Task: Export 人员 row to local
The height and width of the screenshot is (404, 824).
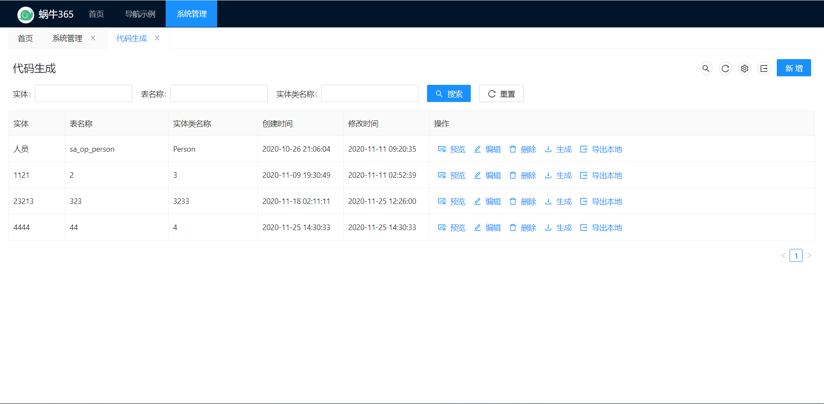Action: (x=601, y=149)
